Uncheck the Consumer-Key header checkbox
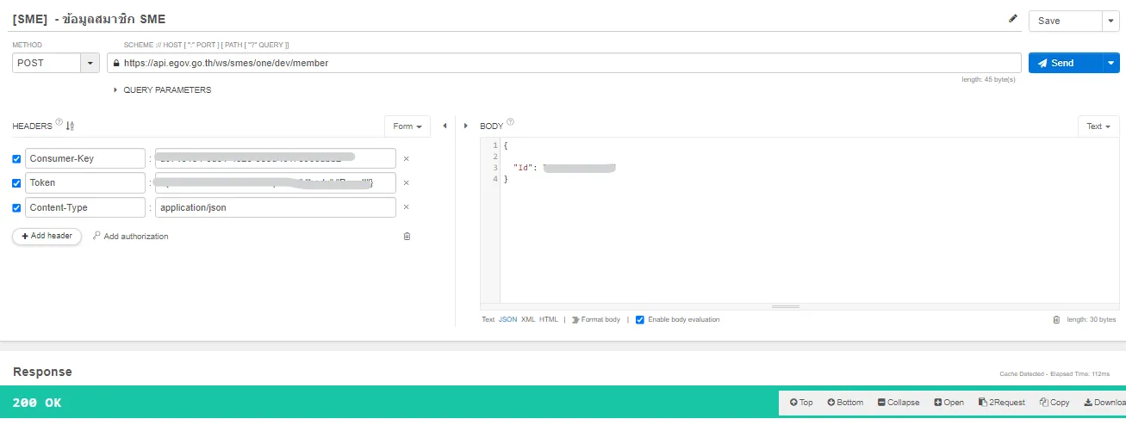The width and height of the screenshot is (1126, 425). pos(16,159)
